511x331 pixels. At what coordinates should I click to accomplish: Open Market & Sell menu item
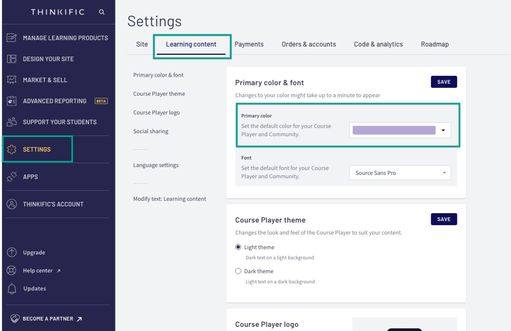point(45,80)
